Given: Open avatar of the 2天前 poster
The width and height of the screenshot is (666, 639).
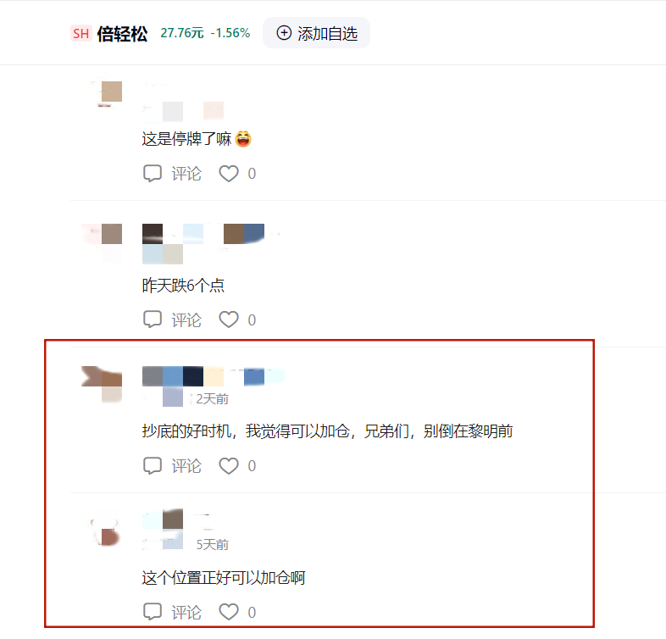Looking at the screenshot, I should (x=102, y=385).
